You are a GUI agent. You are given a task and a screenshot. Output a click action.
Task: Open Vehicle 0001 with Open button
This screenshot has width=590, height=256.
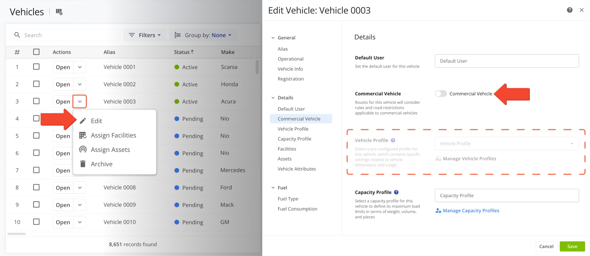click(63, 67)
